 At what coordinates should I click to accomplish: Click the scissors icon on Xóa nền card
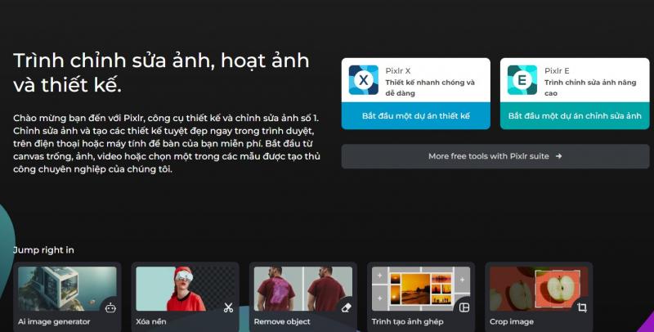(x=228, y=307)
